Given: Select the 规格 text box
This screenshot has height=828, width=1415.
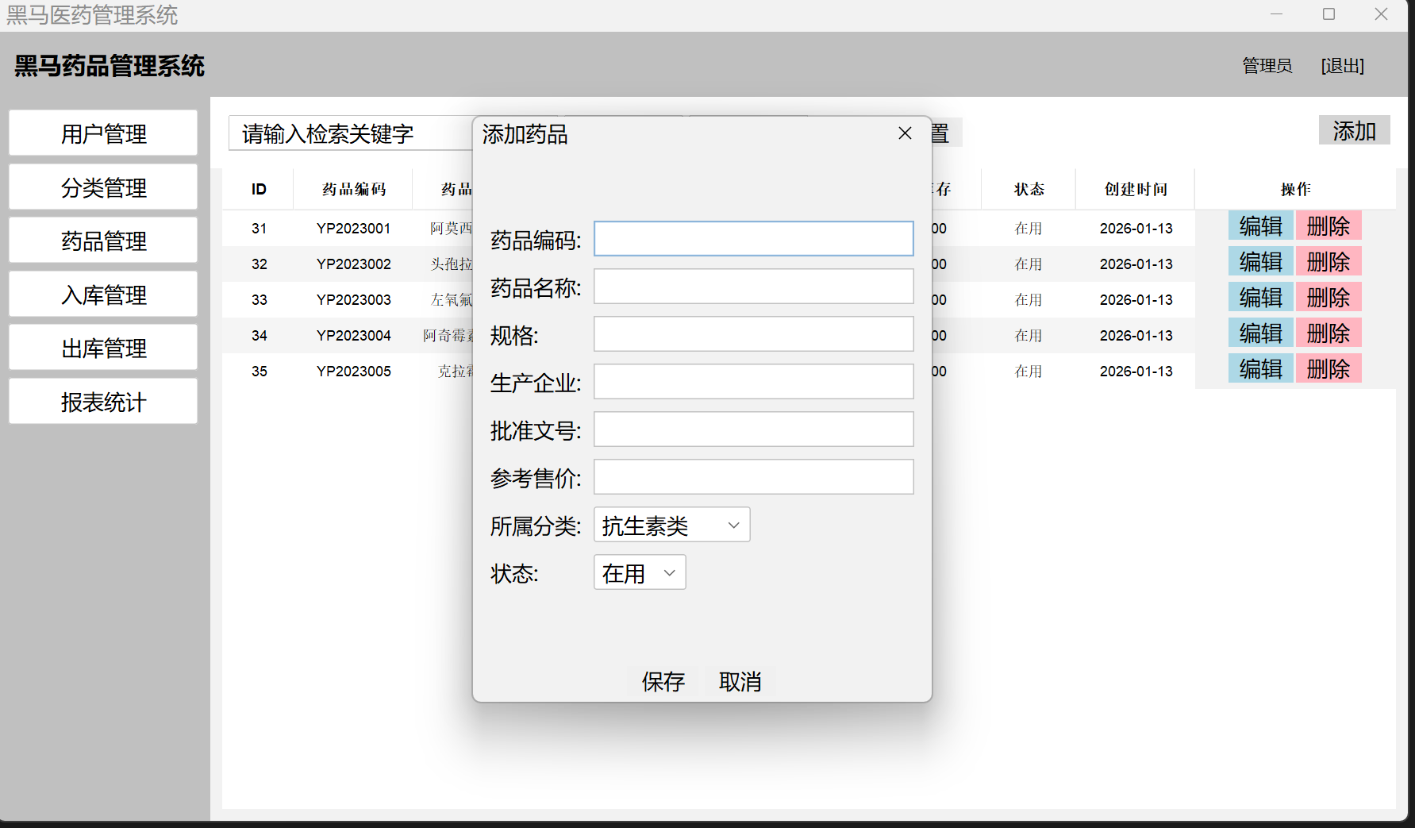Looking at the screenshot, I should (x=753, y=334).
